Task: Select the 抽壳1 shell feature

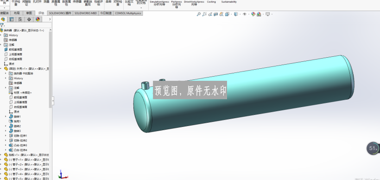Action: tap(15, 121)
